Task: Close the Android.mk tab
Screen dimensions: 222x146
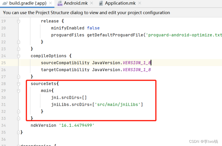Action: [x=91, y=3]
